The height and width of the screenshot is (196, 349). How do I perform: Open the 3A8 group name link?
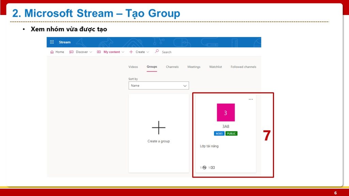(226, 127)
